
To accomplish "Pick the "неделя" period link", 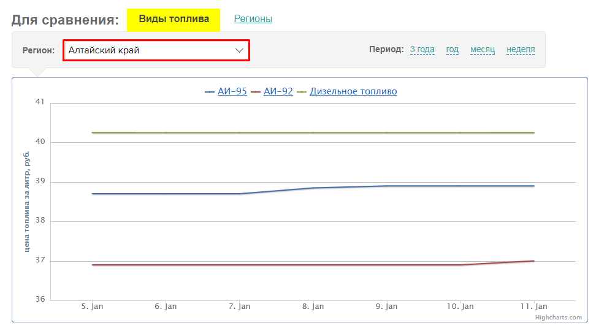I will coord(520,50).
